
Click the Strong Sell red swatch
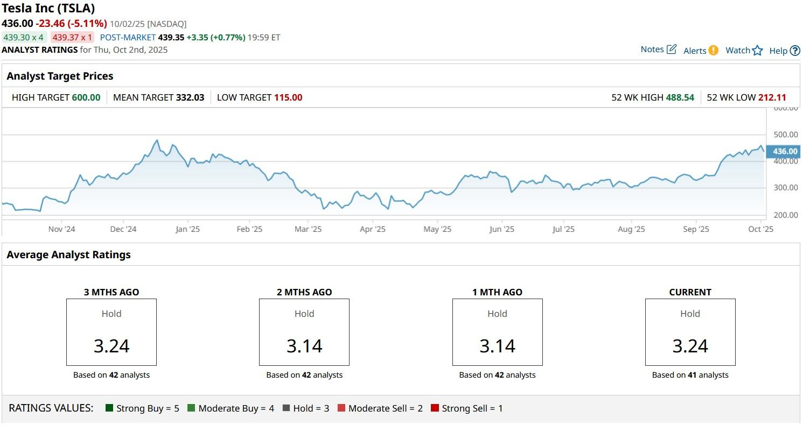(435, 408)
